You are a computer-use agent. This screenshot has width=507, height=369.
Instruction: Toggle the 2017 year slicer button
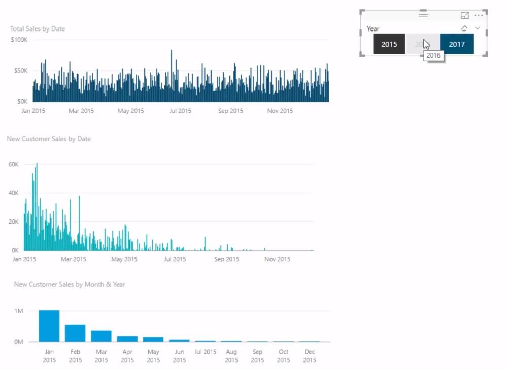coord(457,44)
